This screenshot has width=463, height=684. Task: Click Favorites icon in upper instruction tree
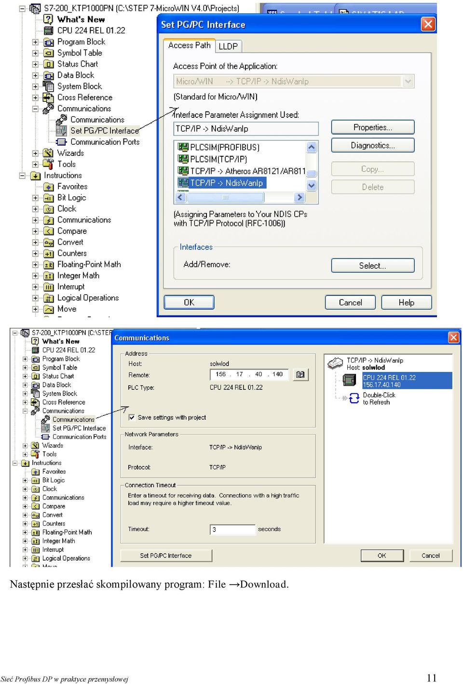pos(48,187)
